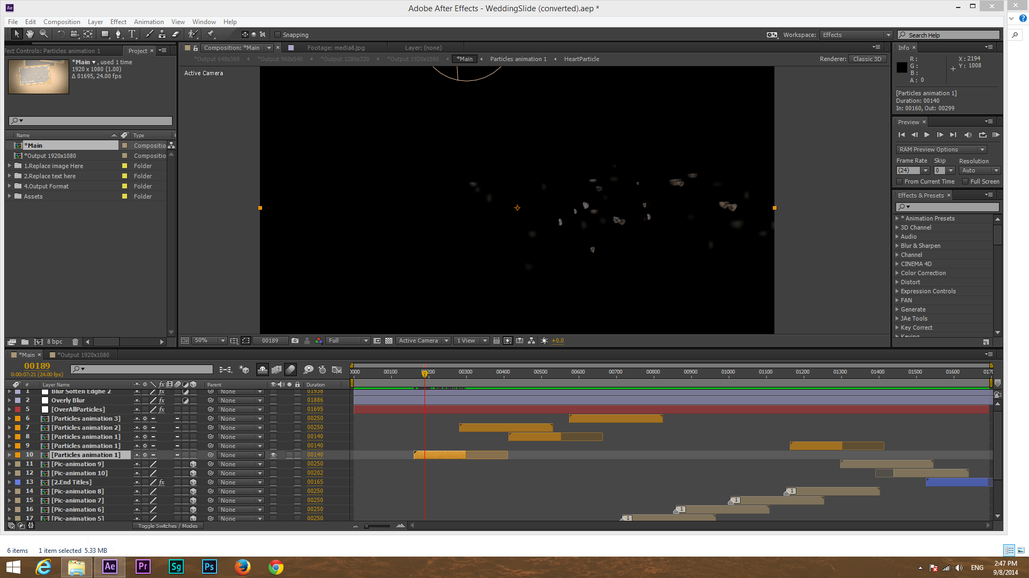The width and height of the screenshot is (1029, 578).
Task: Open the 1 View layout dropdown
Action: coord(471,340)
